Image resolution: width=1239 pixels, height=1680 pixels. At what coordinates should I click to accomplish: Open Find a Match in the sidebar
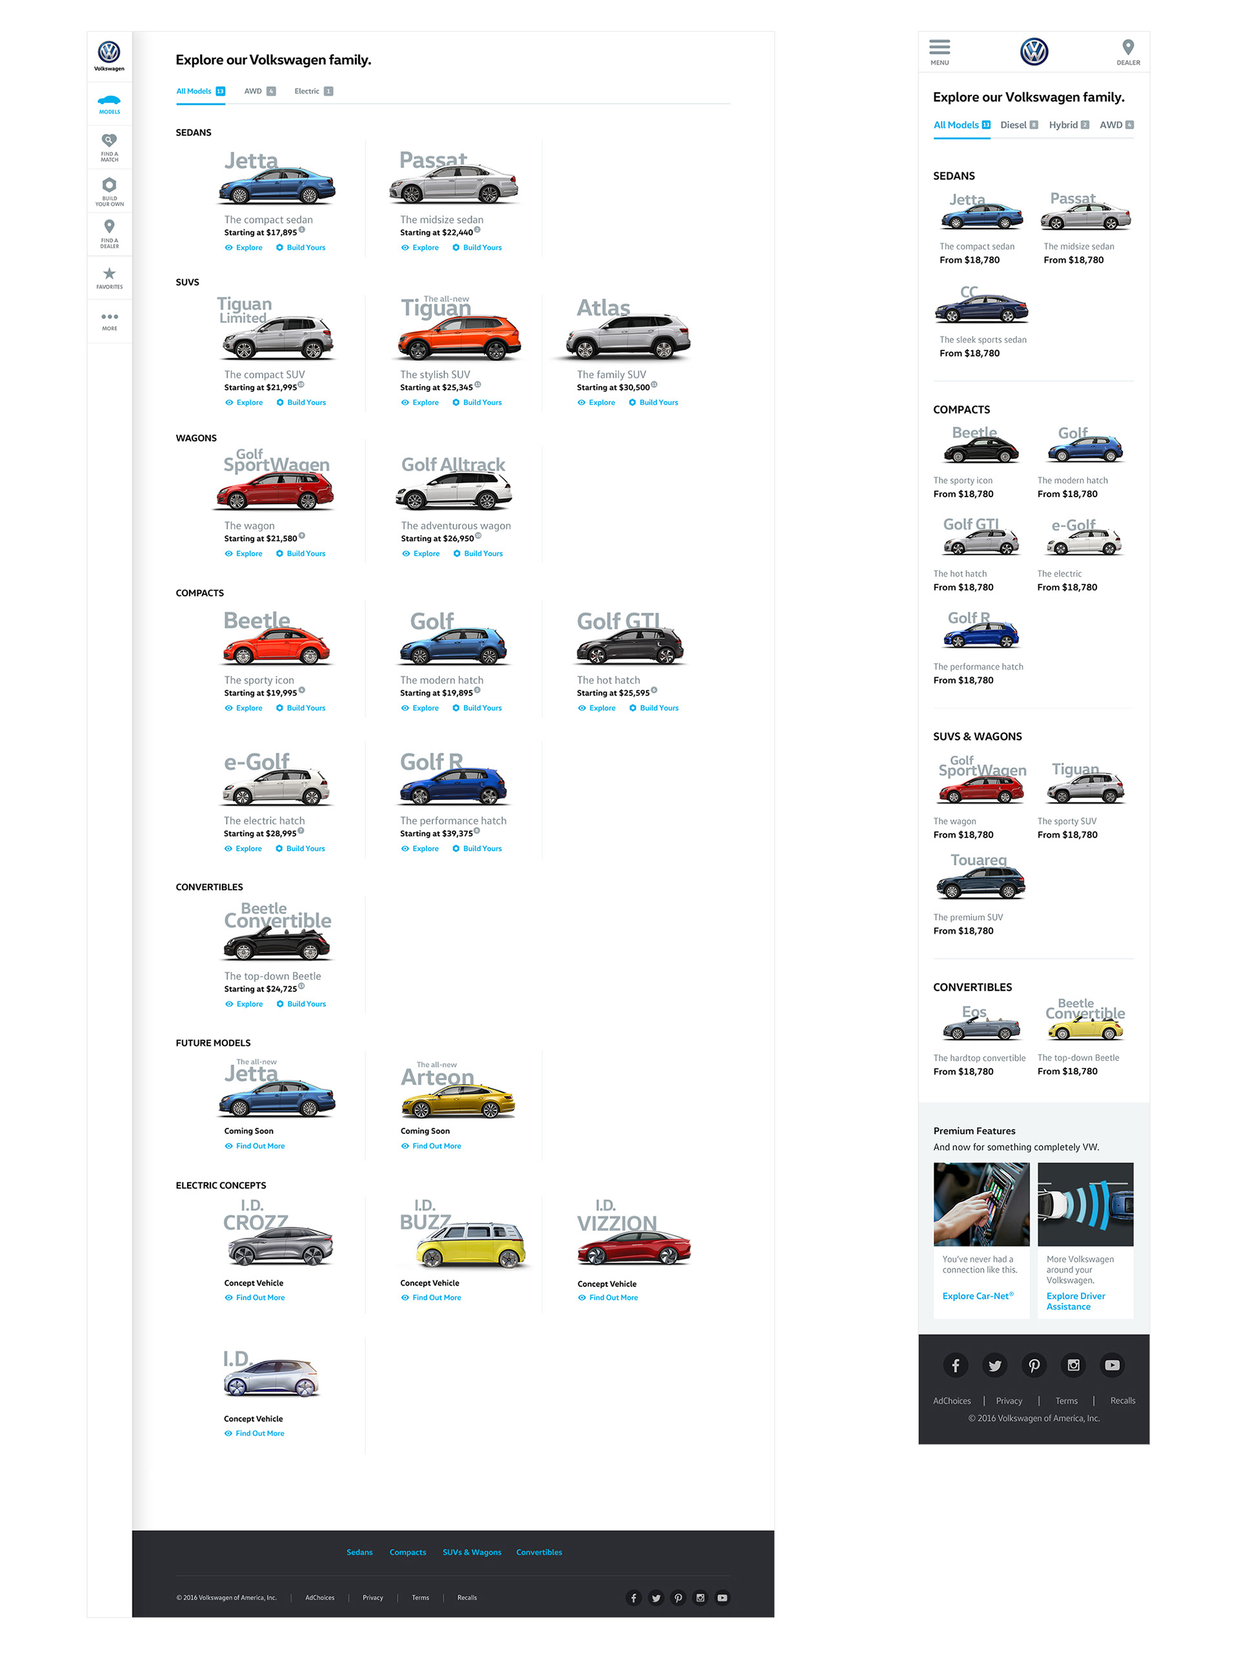coord(110,147)
